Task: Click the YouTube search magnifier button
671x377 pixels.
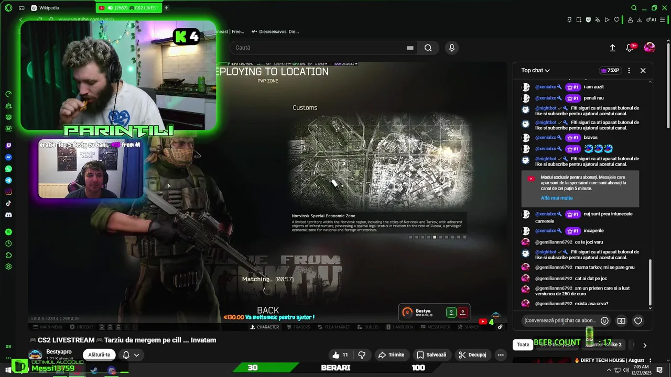Action: point(428,48)
